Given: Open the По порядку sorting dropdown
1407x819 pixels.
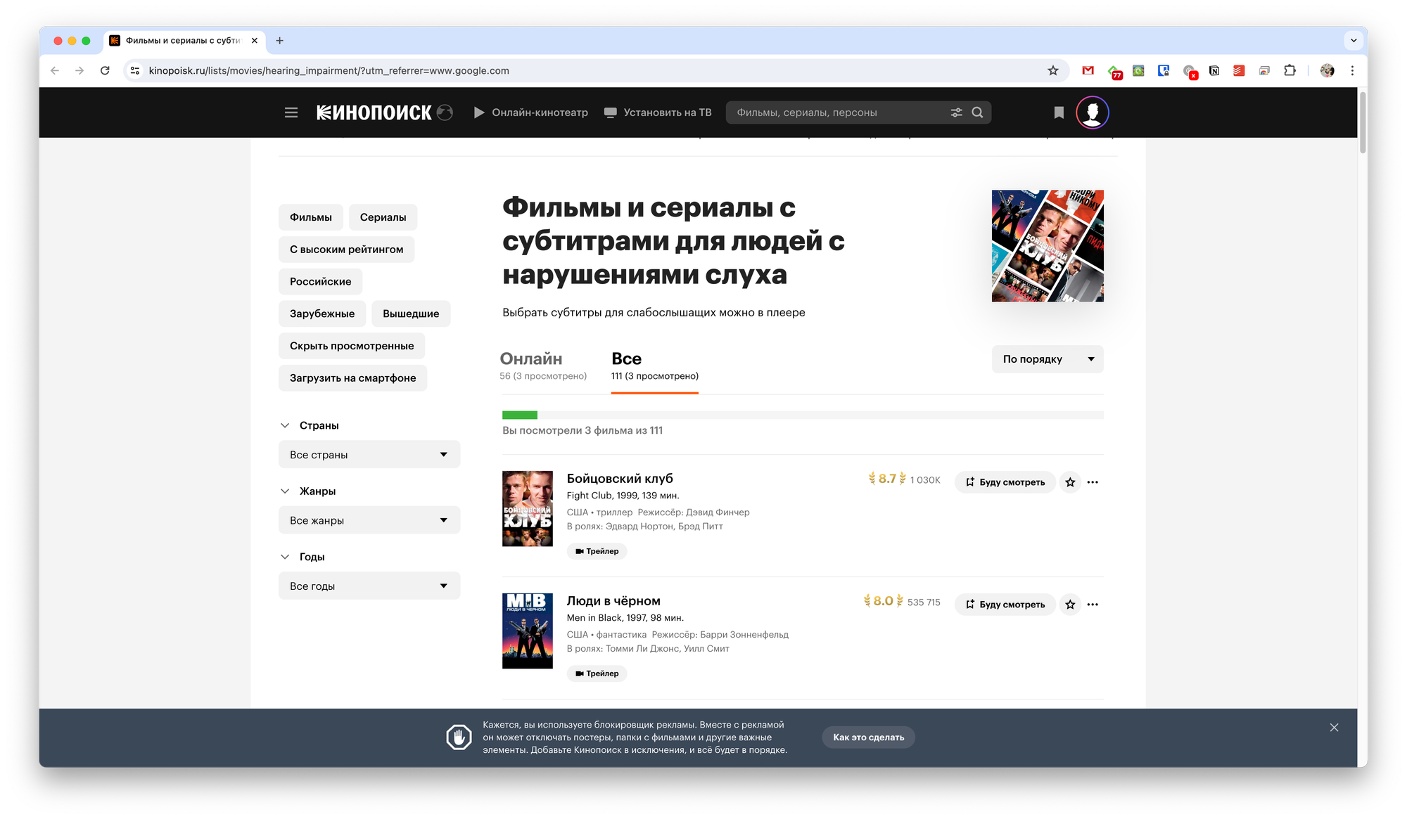Looking at the screenshot, I should coord(1047,359).
